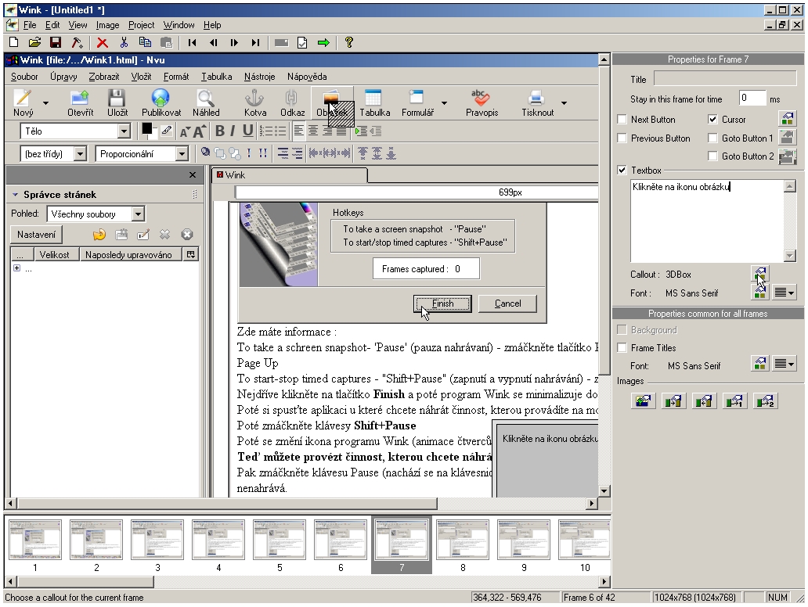808x607 pixels.
Task: Create a new project from Wink toolbar
Action: point(14,43)
